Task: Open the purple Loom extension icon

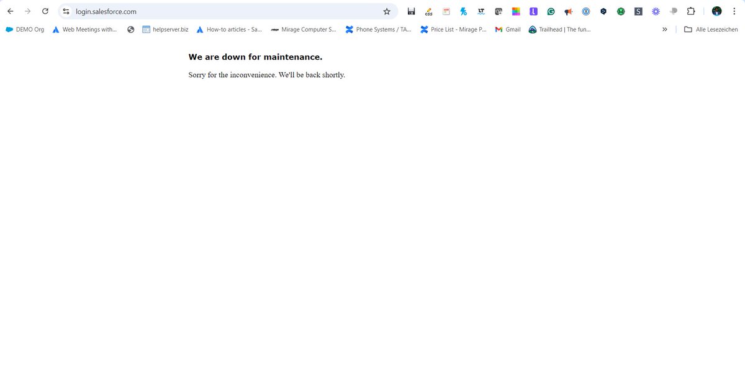Action: click(x=533, y=11)
